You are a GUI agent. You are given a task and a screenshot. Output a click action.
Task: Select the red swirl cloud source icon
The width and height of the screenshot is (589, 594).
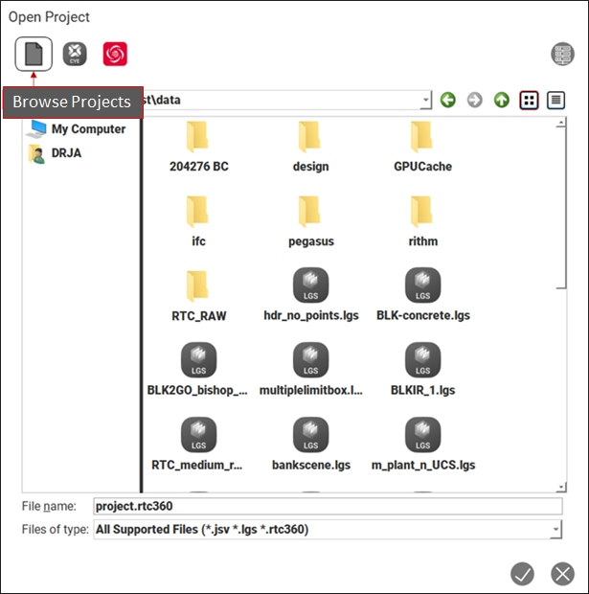115,55
